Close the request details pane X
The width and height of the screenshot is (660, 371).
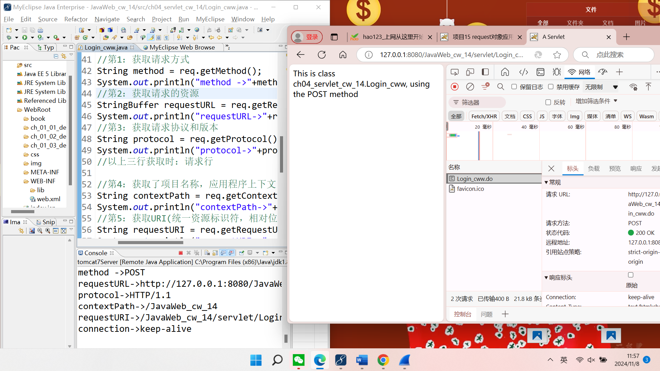pos(551,168)
